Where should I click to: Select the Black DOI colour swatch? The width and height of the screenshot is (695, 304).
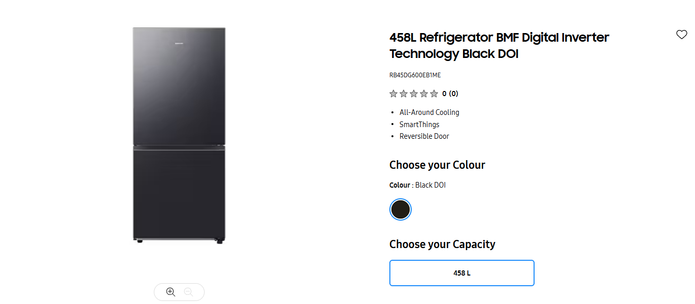[401, 209]
